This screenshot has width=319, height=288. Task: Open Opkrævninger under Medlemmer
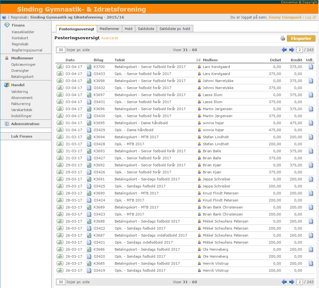[23, 64]
